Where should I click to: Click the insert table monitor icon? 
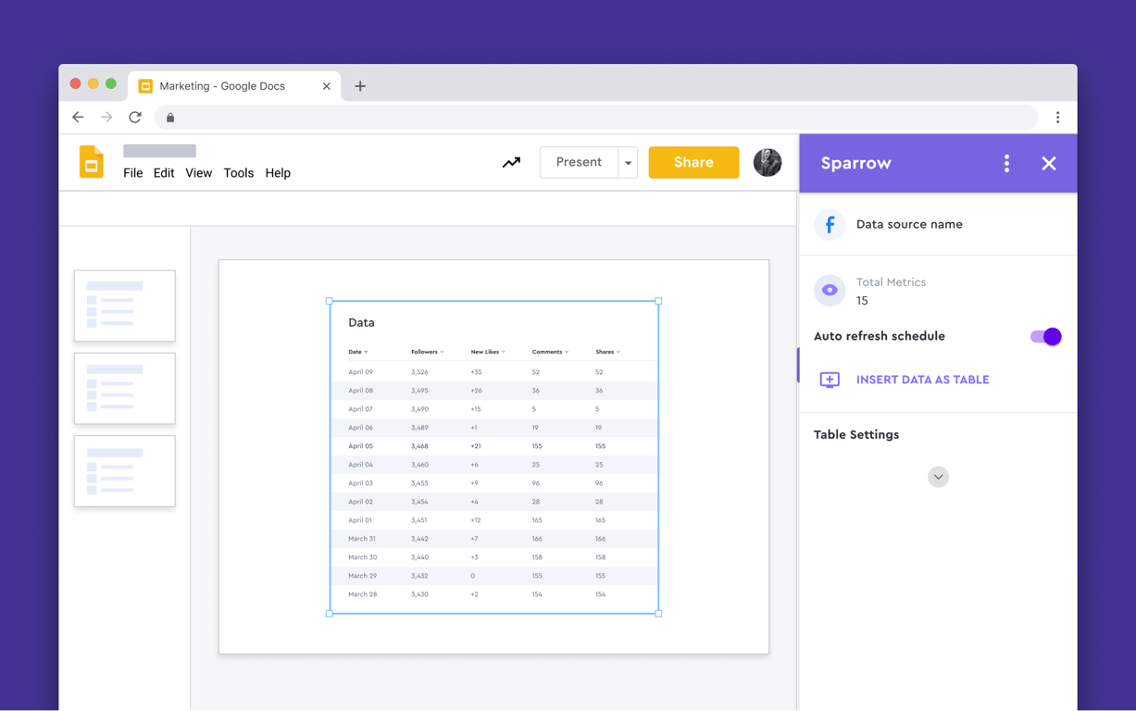click(x=830, y=380)
